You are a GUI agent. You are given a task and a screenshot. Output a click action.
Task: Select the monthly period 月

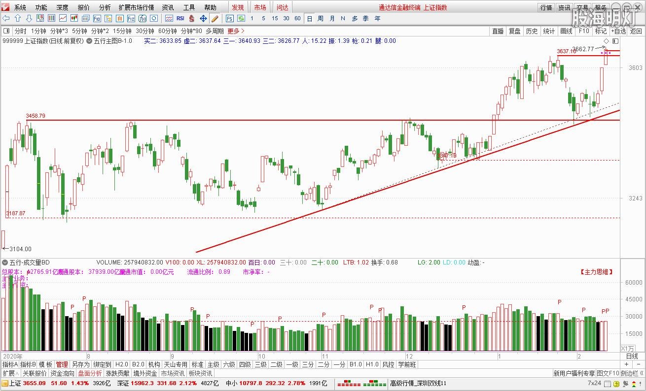(x=332, y=18)
